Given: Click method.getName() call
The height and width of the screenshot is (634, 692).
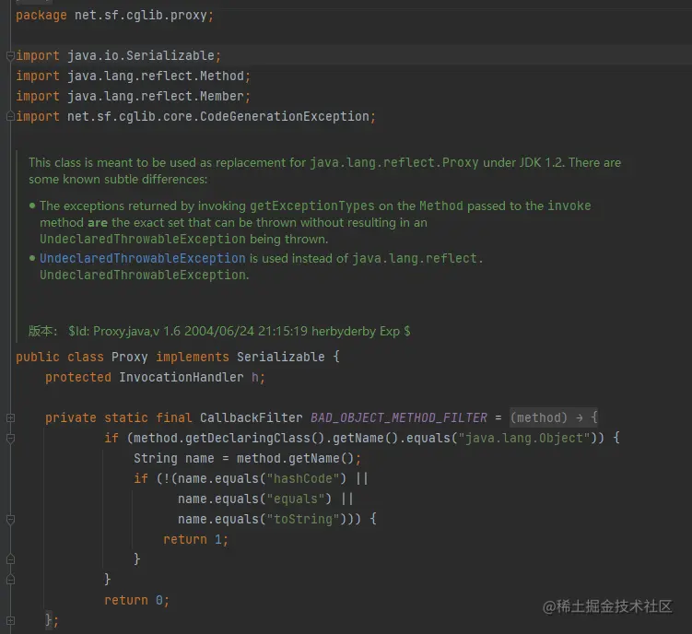Looking at the screenshot, I should pos(295,458).
